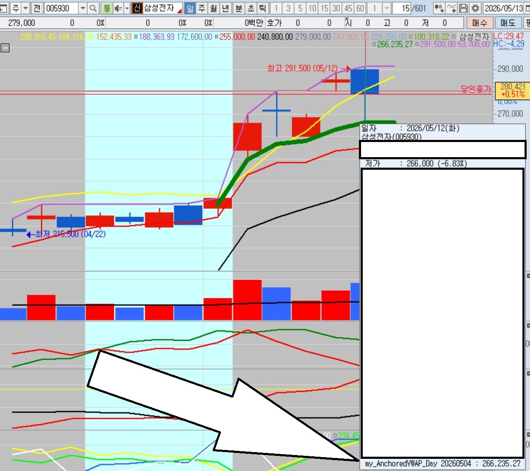This screenshot has height=471, width=530.
Task: Choose the 15 interval button
Action: click(324, 8)
